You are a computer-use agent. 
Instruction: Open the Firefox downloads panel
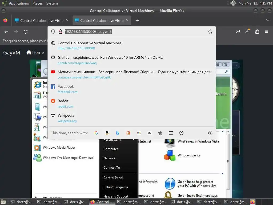tap(247, 31)
